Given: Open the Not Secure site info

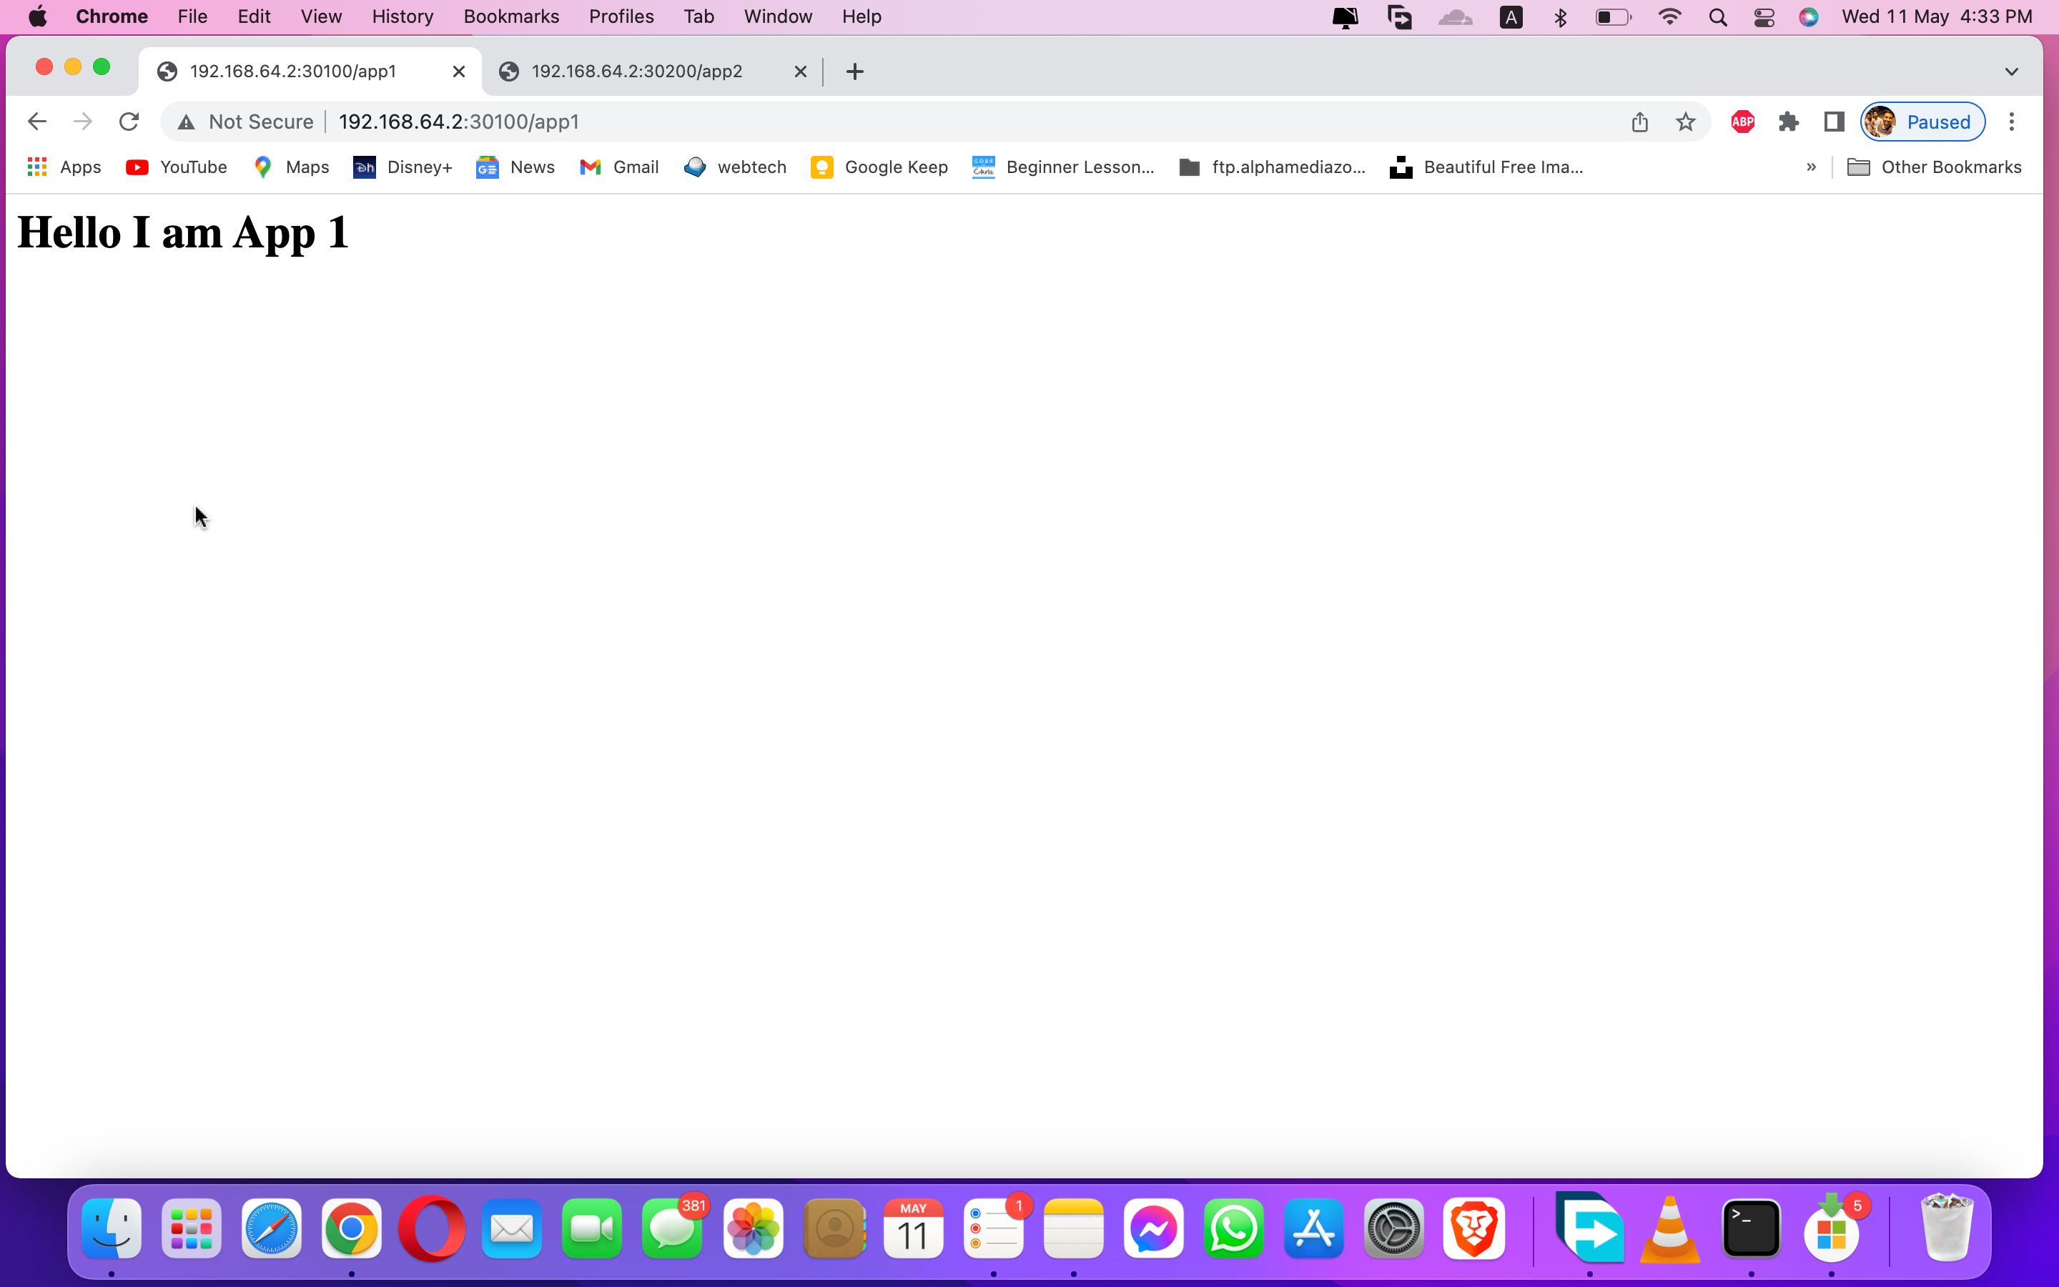Looking at the screenshot, I should (x=246, y=122).
